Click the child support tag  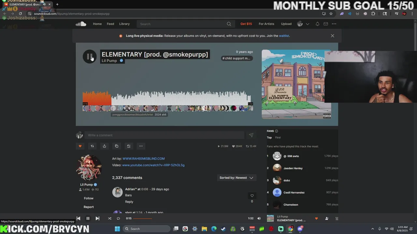236,58
